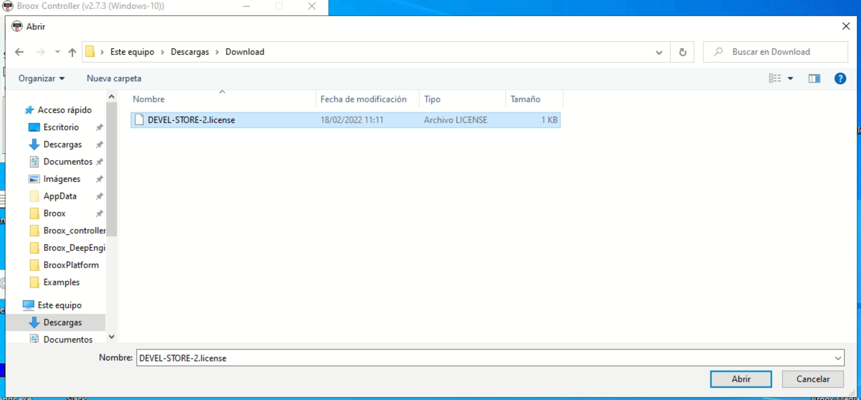Sort by Tipo column header
Screen dimensions: 861x400
click(x=432, y=99)
